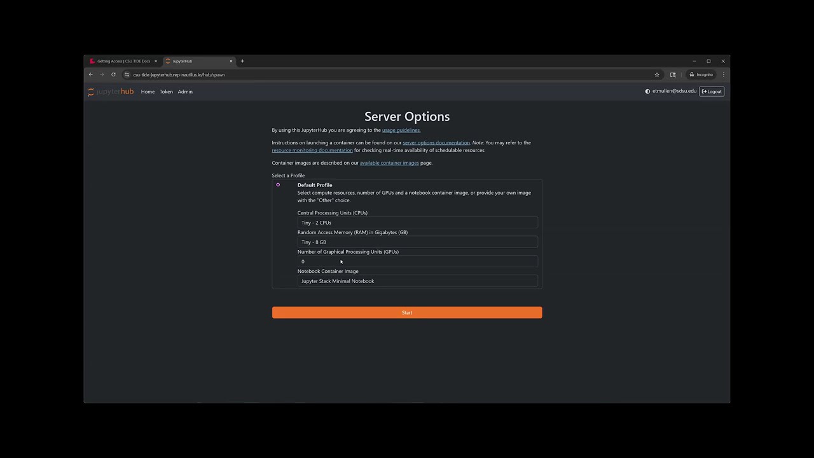Click the Logout button
Screen dimensions: 814x458
click(x=712, y=92)
